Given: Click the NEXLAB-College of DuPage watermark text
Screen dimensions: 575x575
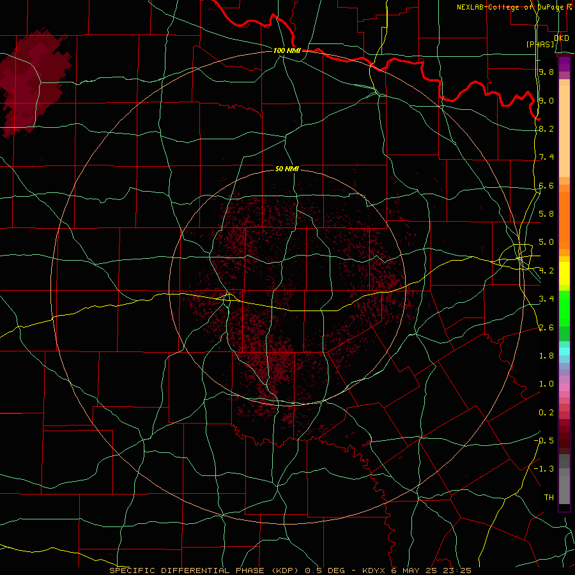Looking at the screenshot, I should click(515, 7).
